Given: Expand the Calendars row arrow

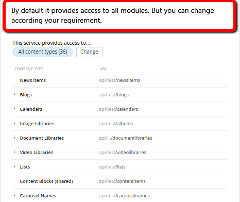Looking at the screenshot, I should (x=14, y=109).
